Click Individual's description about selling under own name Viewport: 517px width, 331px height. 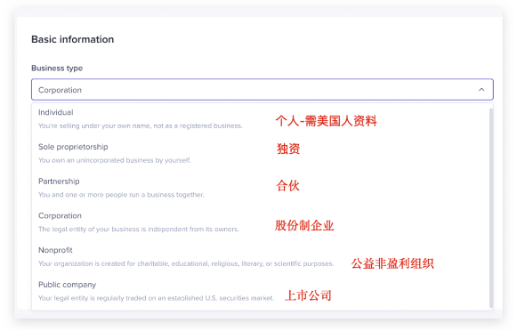click(140, 126)
